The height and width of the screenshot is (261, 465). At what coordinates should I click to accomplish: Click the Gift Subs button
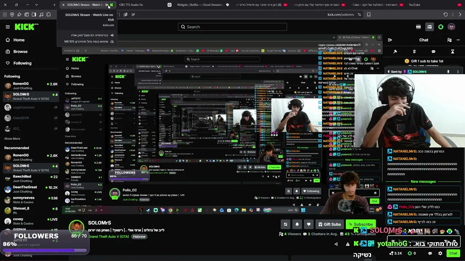tap(329, 224)
